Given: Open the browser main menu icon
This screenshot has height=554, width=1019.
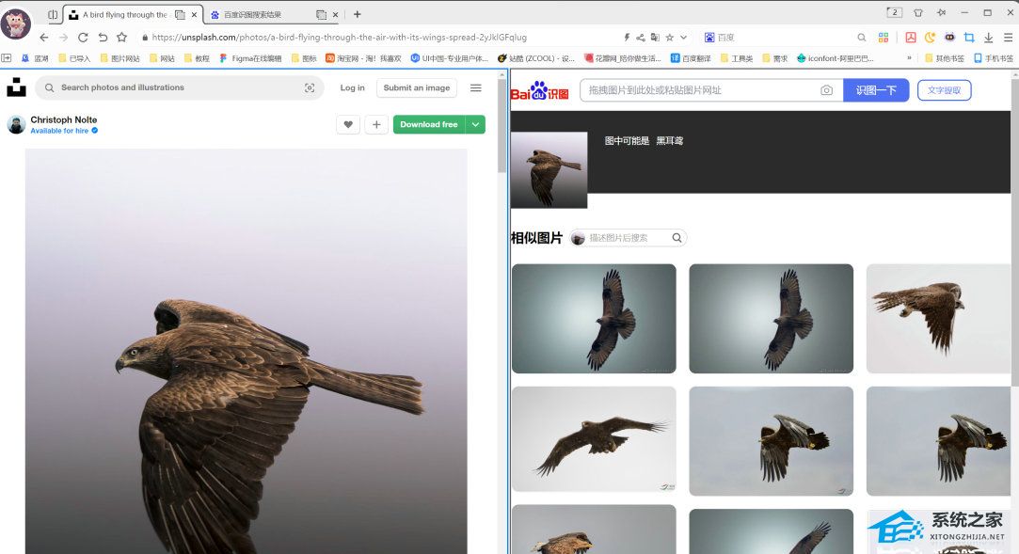Looking at the screenshot, I should pos(1008,38).
